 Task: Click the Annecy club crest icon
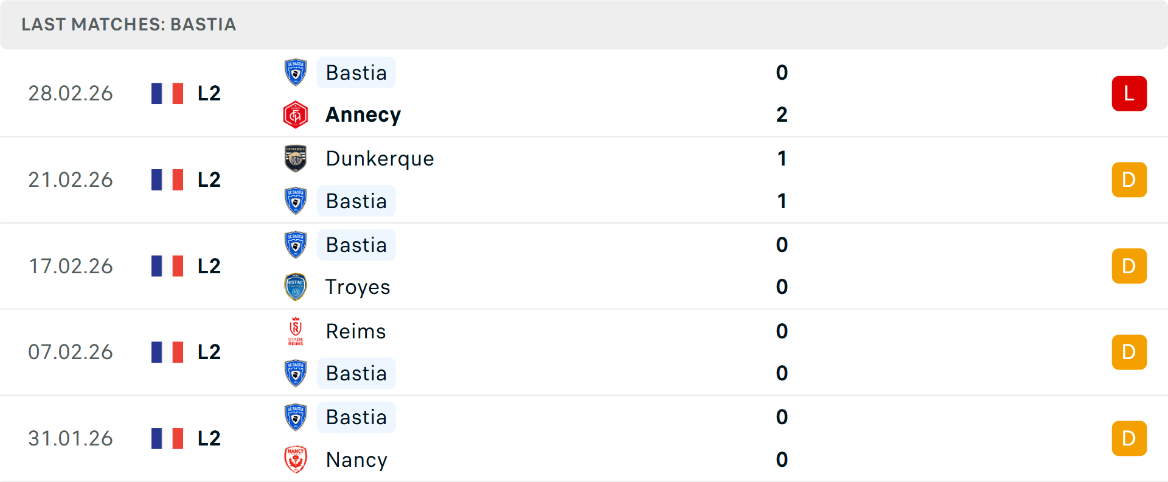pos(296,115)
